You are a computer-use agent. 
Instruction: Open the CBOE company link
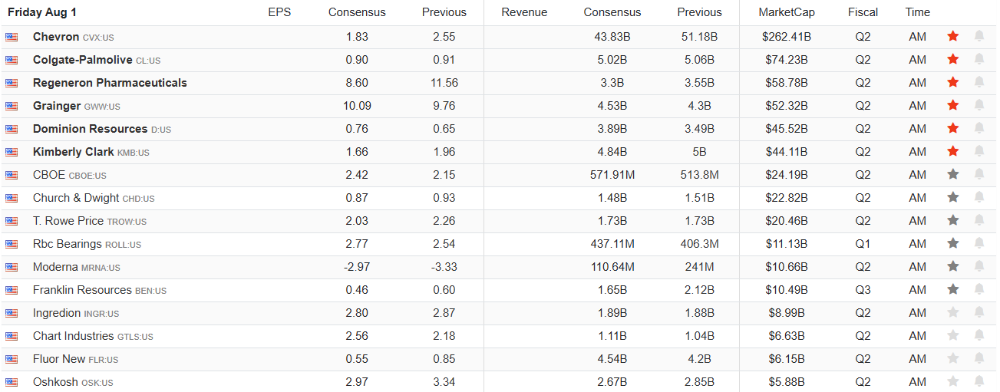[49, 175]
